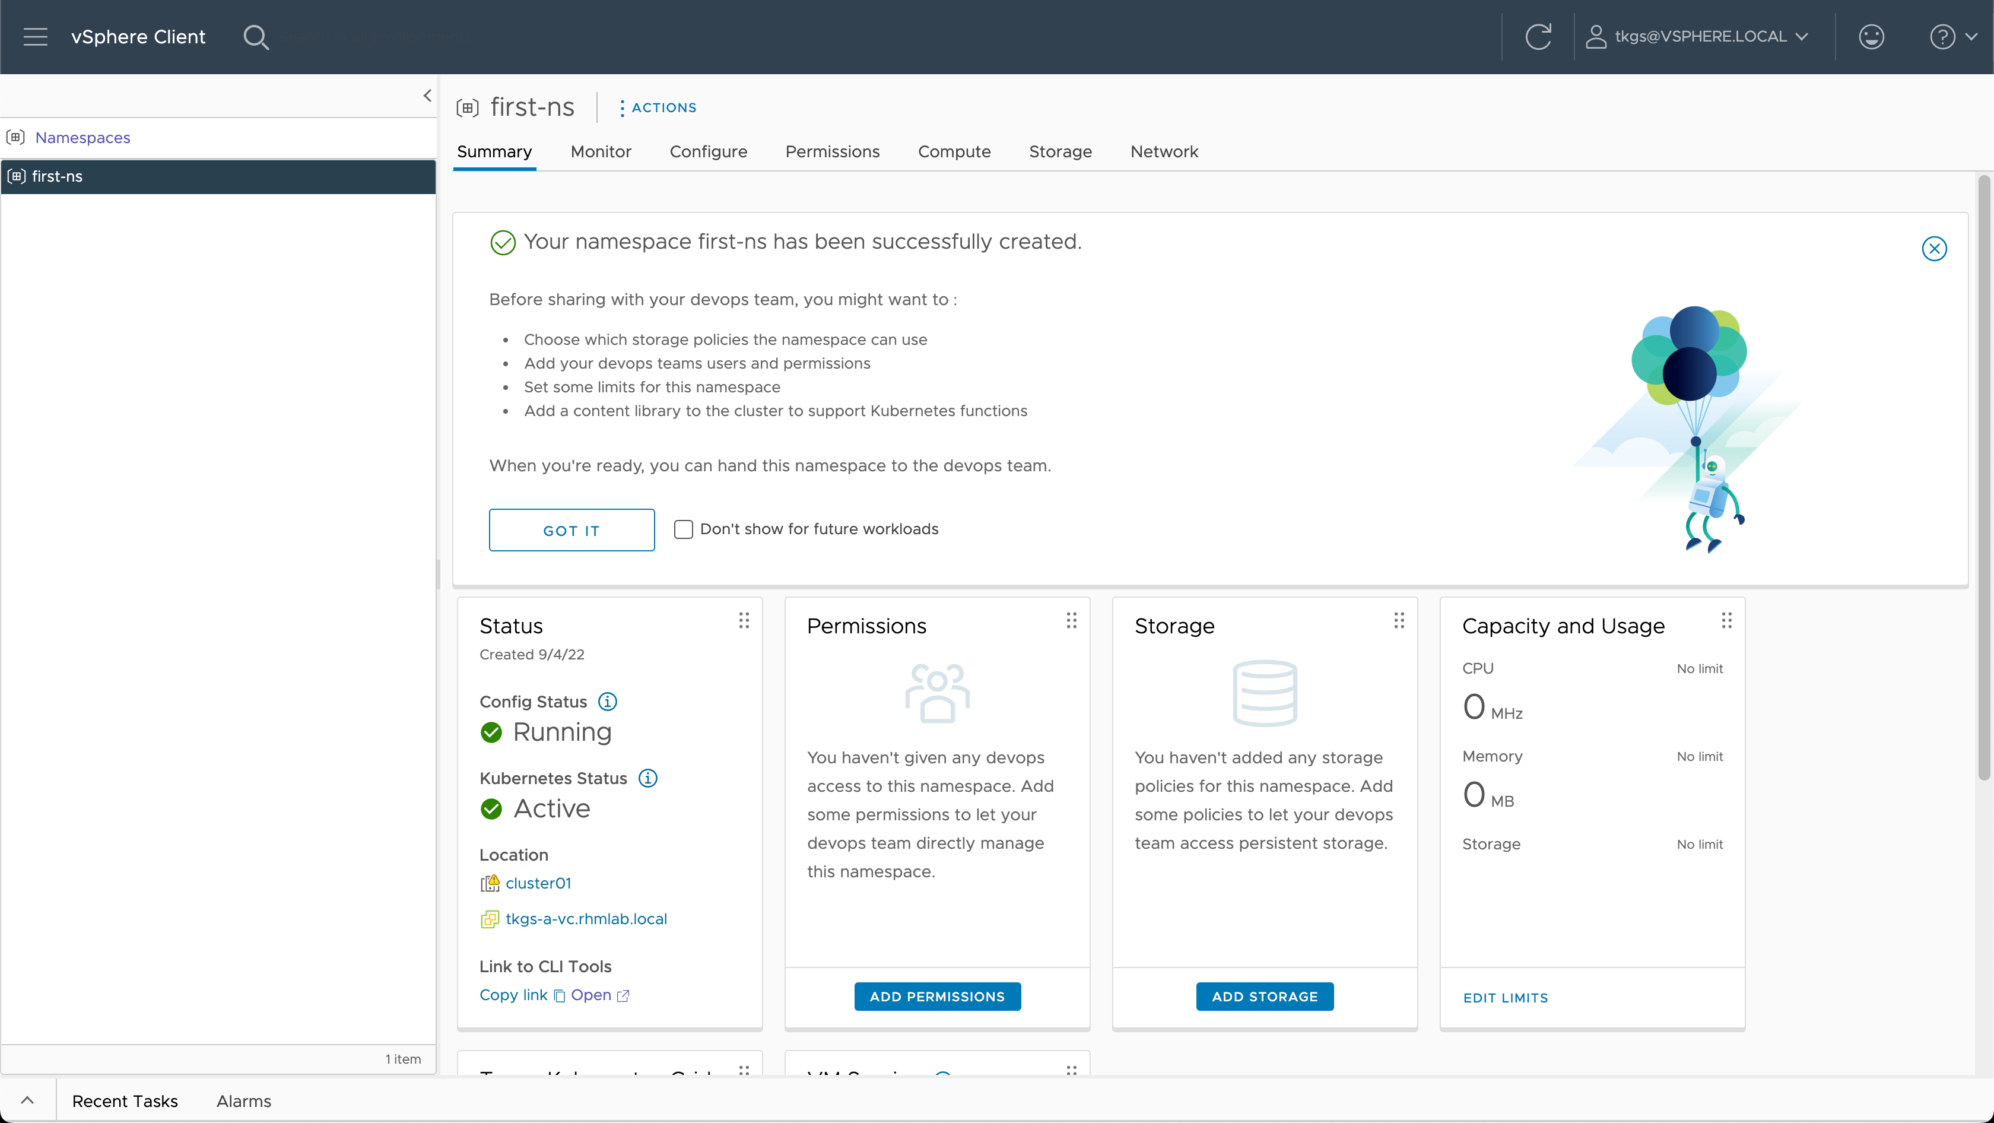Viewport: 1994px width, 1123px height.
Task: Open the hamburger navigation menu
Action: (35, 36)
